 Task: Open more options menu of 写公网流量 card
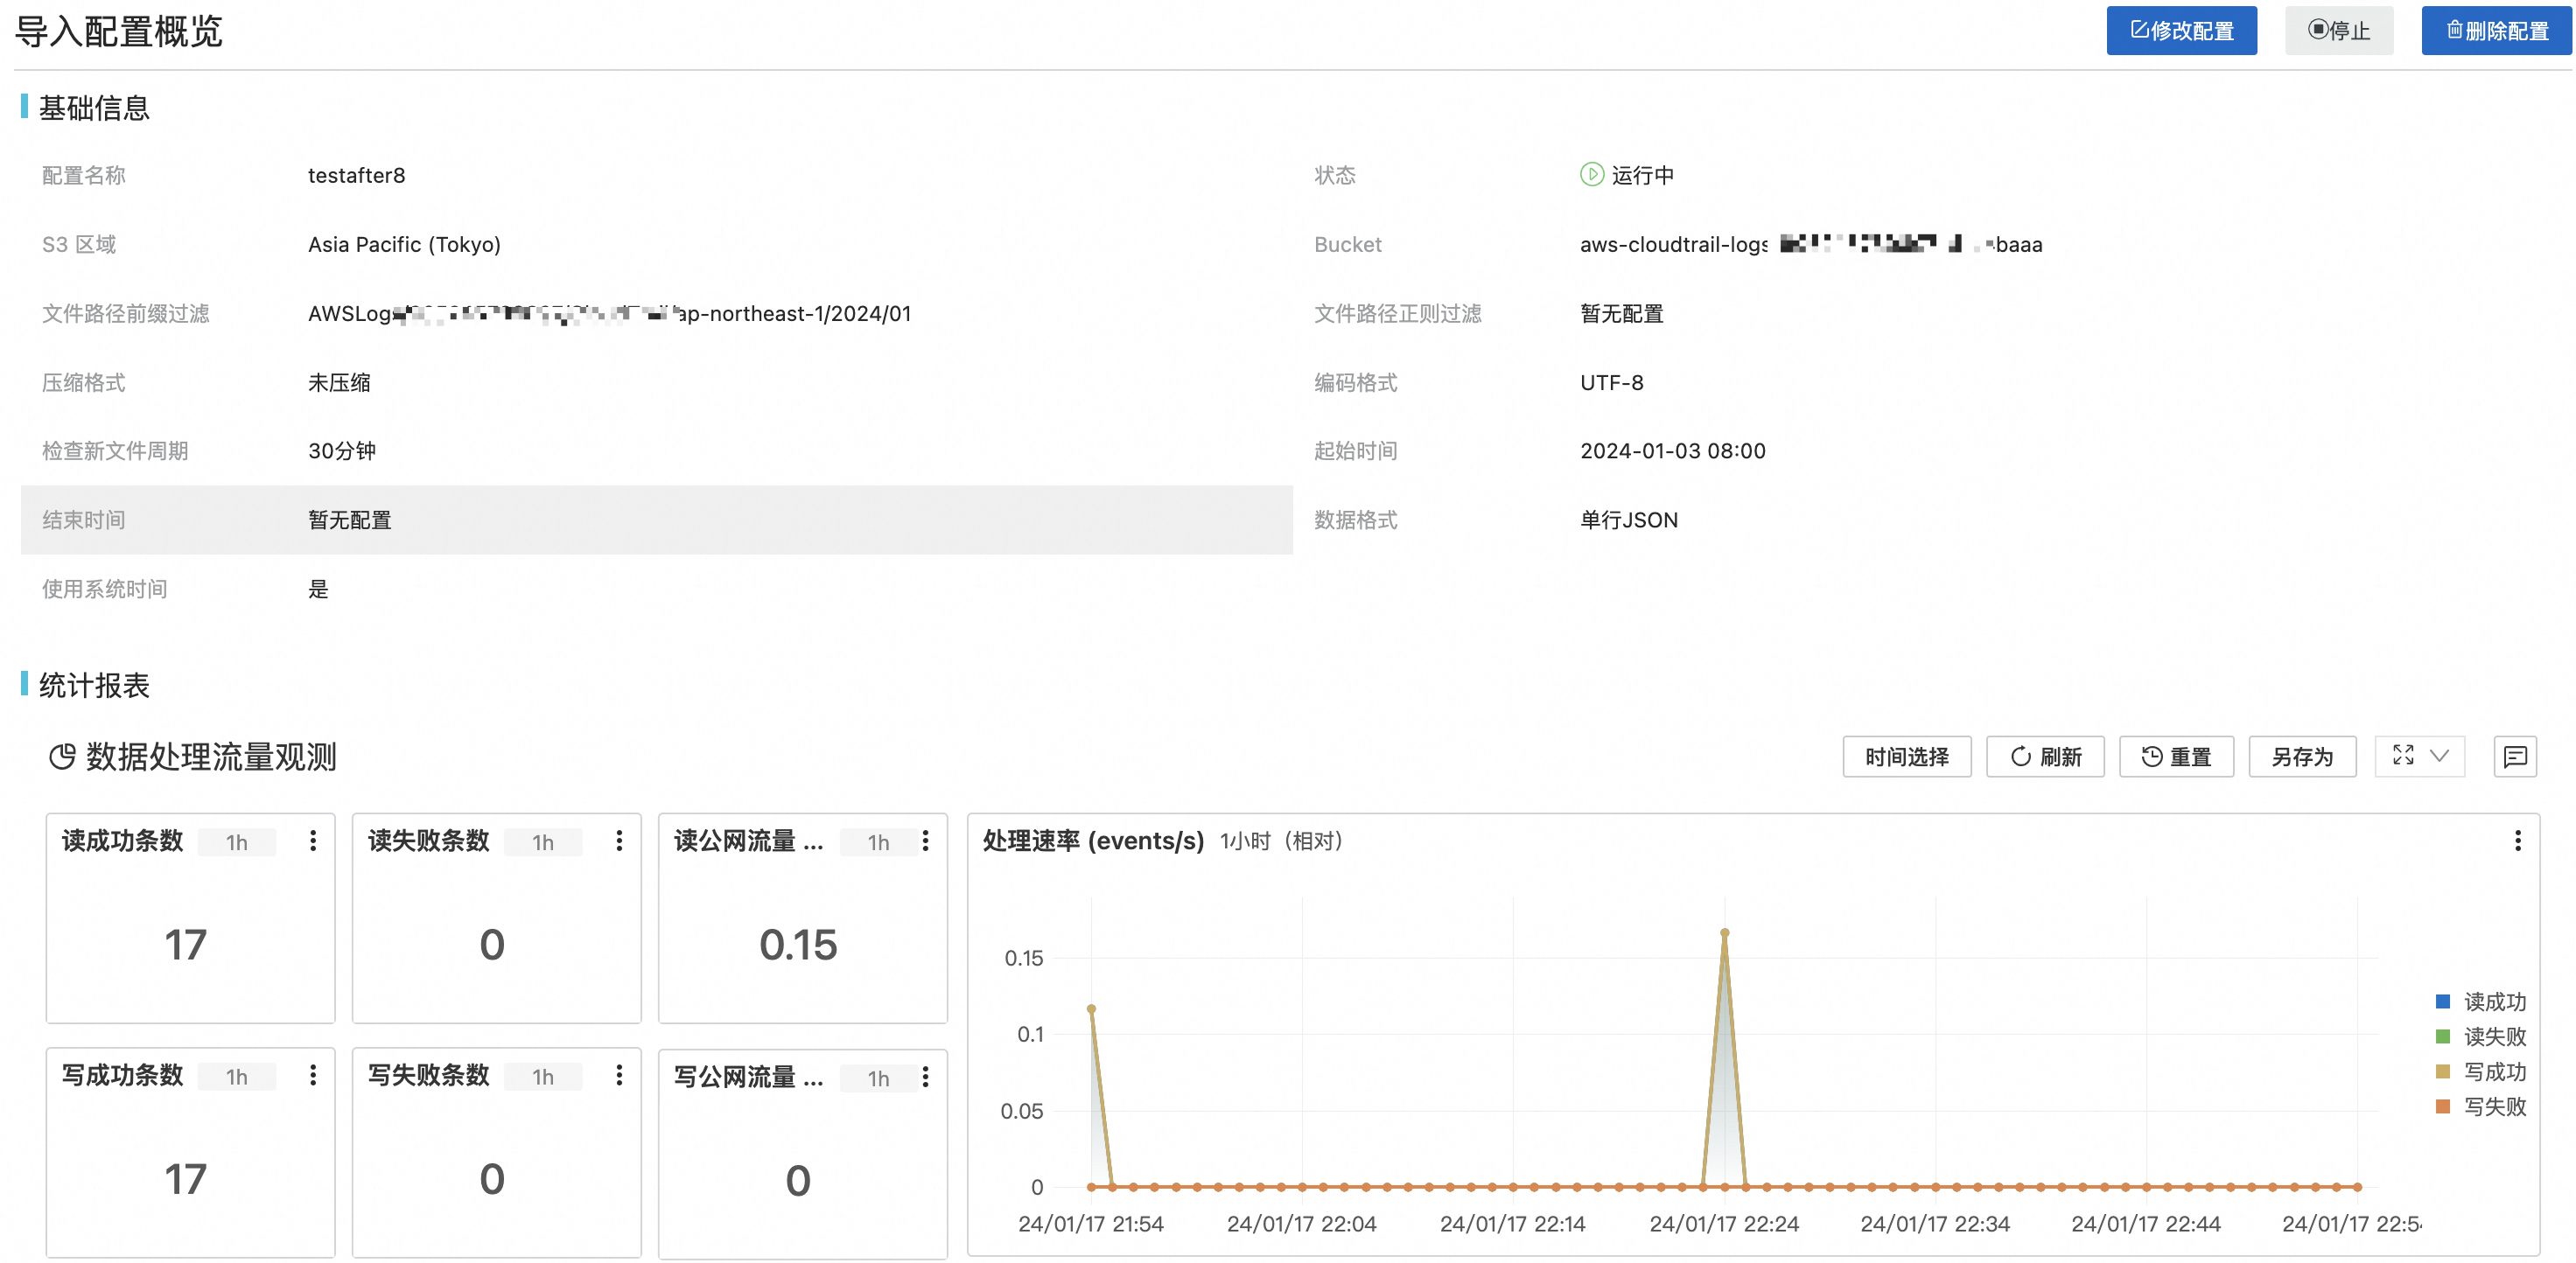tap(926, 1076)
